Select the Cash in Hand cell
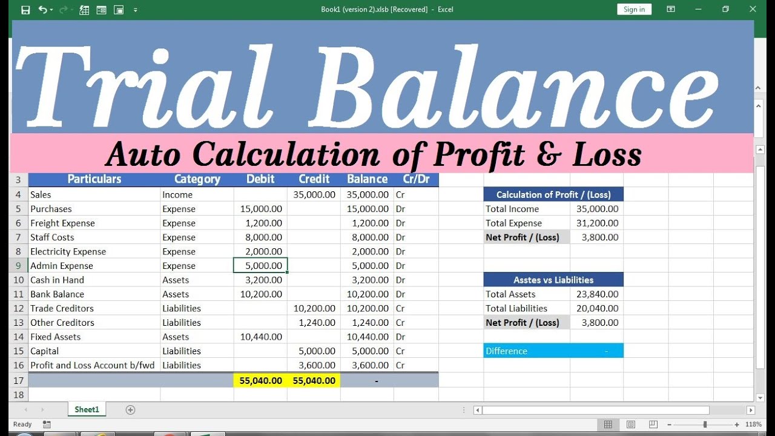Image resolution: width=775 pixels, height=436 pixels. tap(94, 280)
